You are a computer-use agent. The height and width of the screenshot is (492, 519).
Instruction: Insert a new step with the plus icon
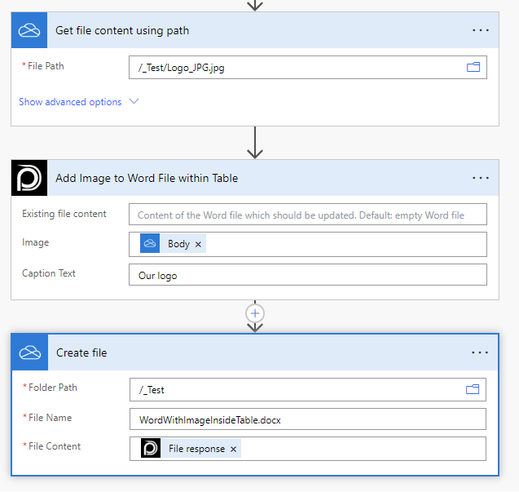[255, 313]
